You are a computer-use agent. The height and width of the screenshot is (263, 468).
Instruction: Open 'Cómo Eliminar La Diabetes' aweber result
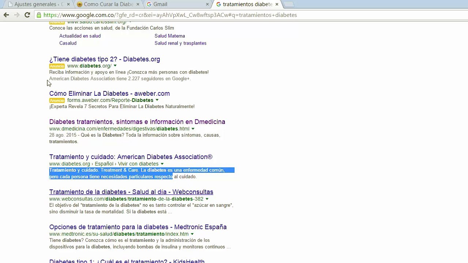[x=109, y=94]
